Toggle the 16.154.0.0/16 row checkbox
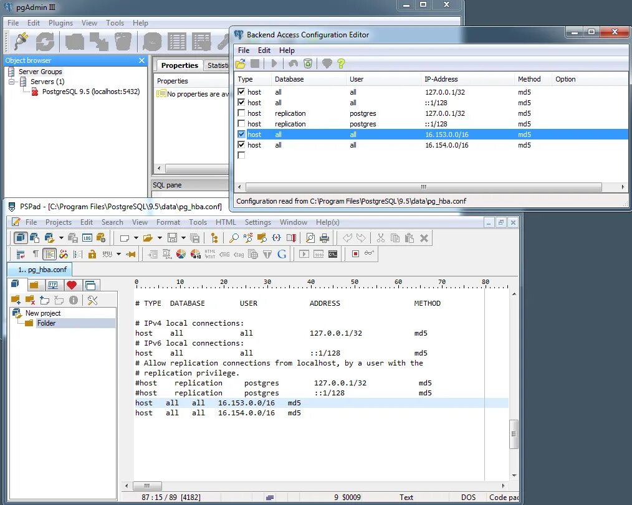The width and height of the screenshot is (632, 505). 241,144
